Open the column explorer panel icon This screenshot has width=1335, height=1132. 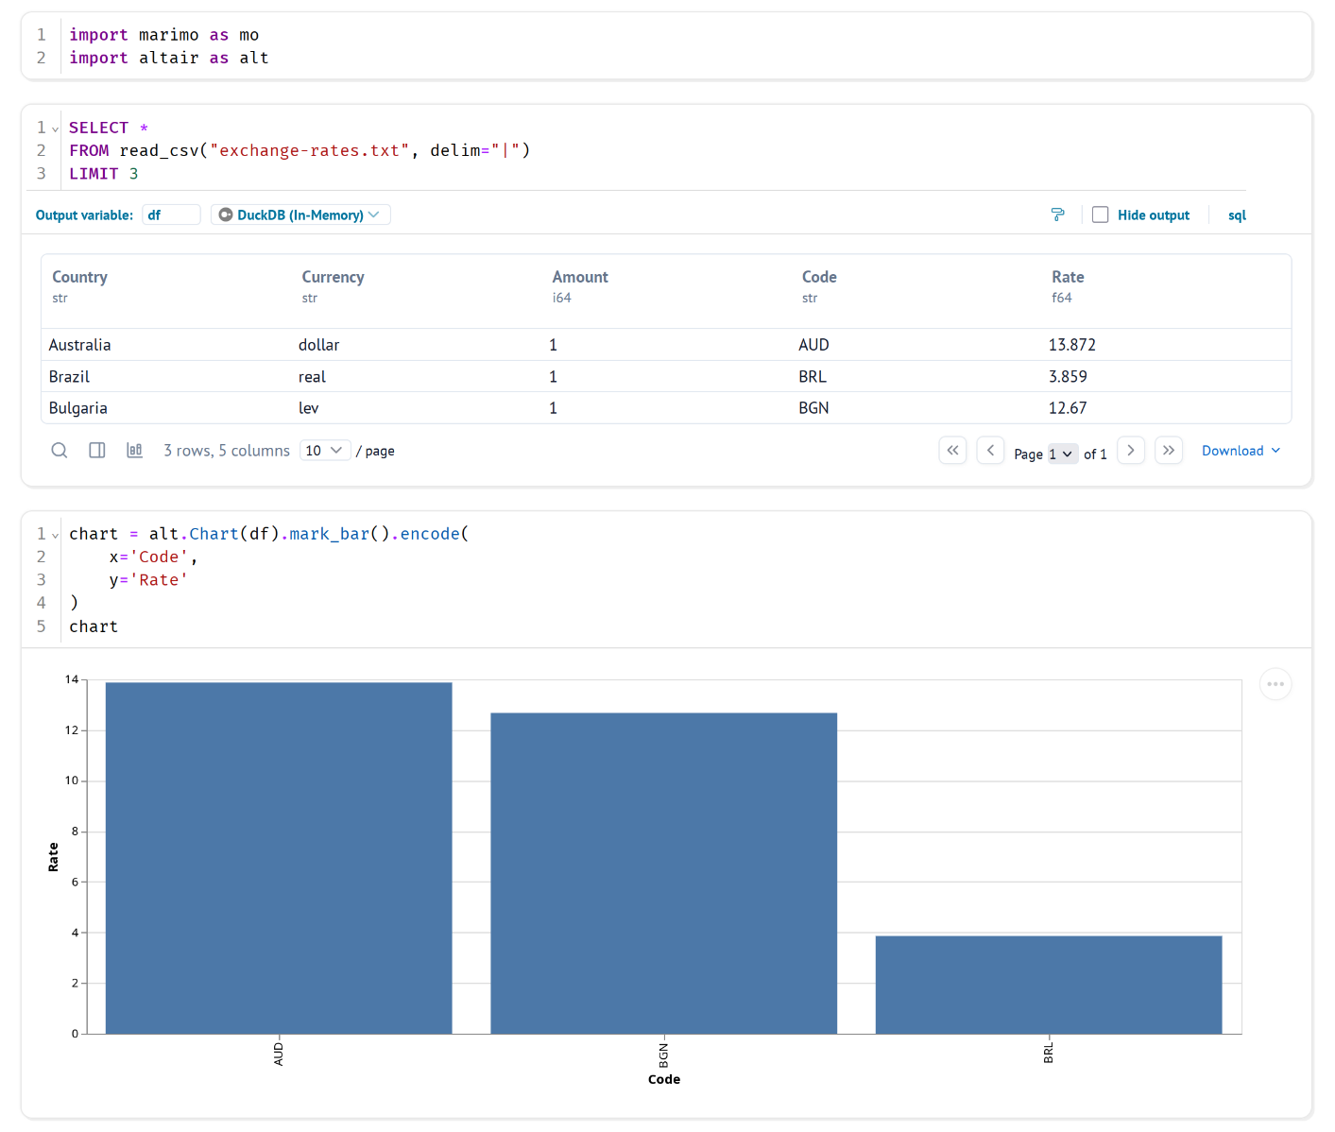96,451
